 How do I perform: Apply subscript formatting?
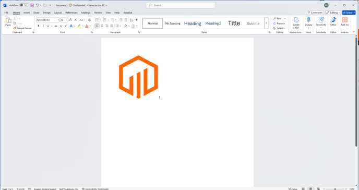pos(61,26)
